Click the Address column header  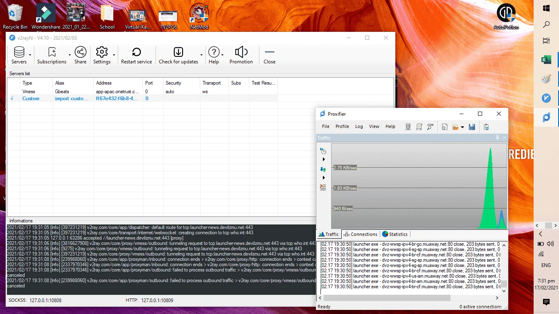[118, 83]
